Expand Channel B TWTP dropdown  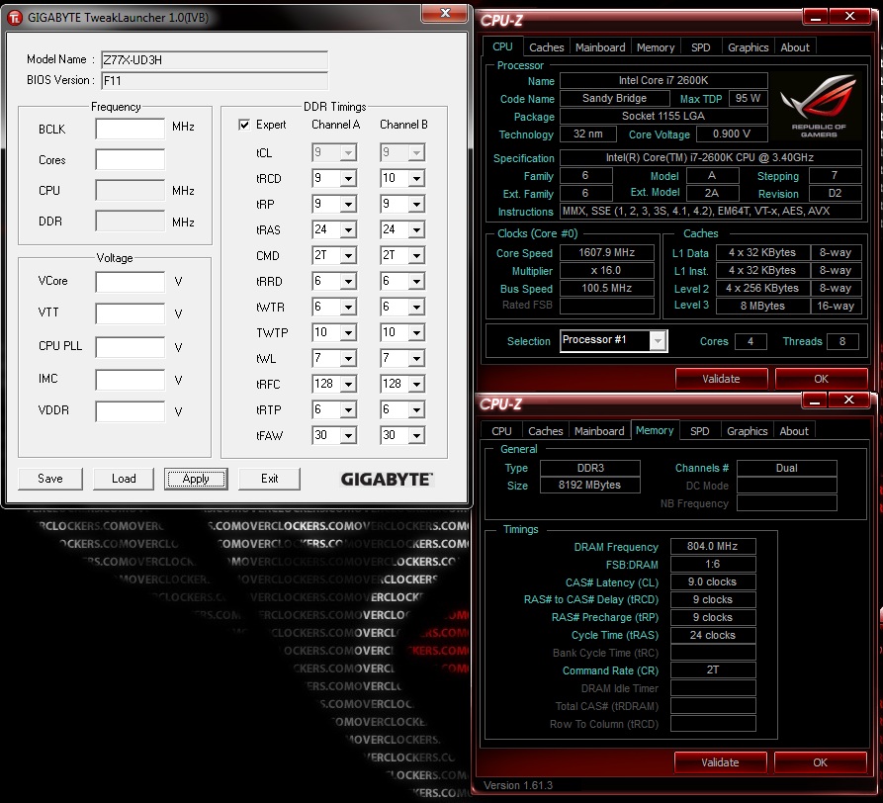(416, 333)
